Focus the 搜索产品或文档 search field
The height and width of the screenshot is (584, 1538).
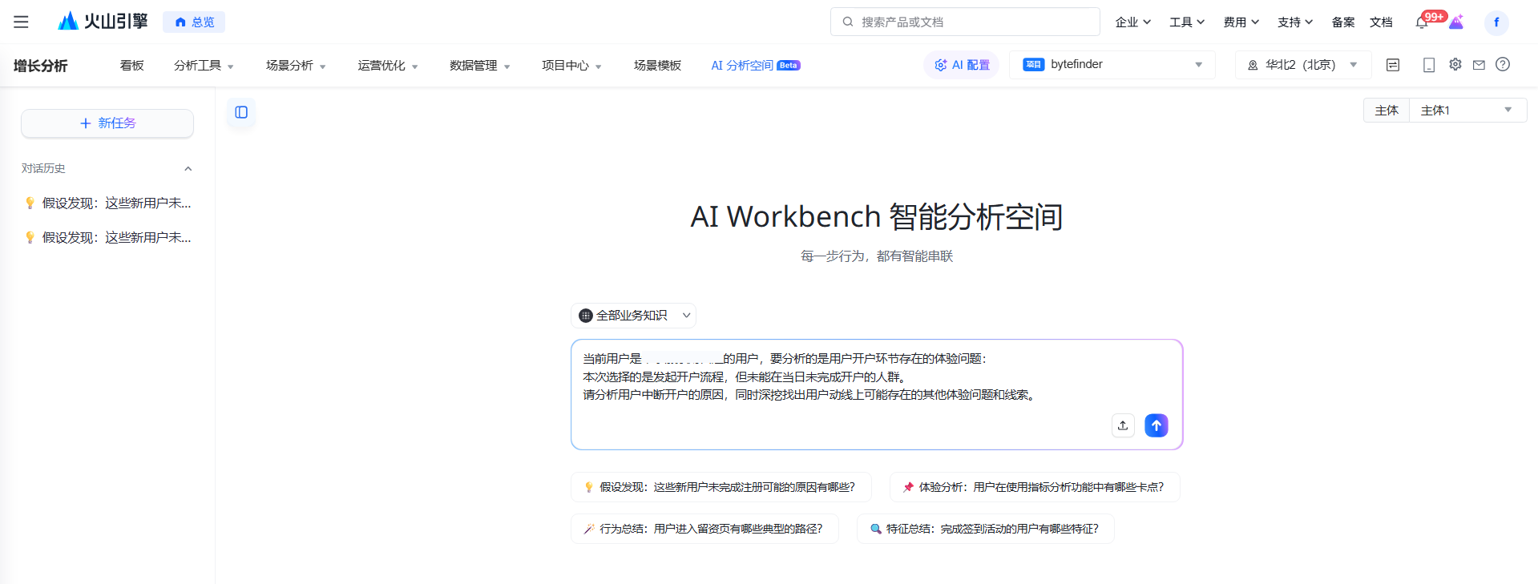[x=965, y=22]
